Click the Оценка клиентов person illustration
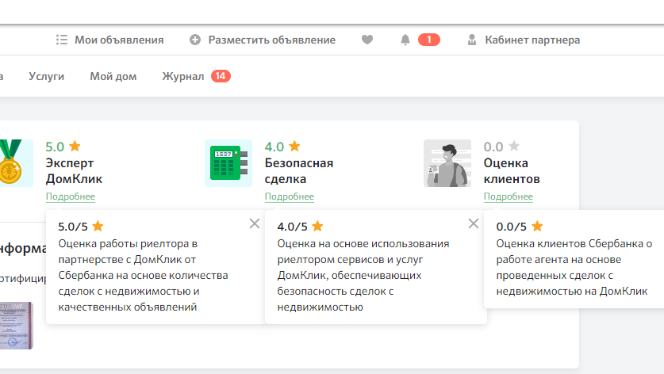The image size is (664, 374). pos(447,163)
